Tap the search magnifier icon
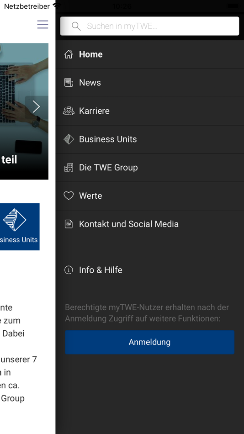This screenshot has height=434, width=244. click(x=76, y=26)
